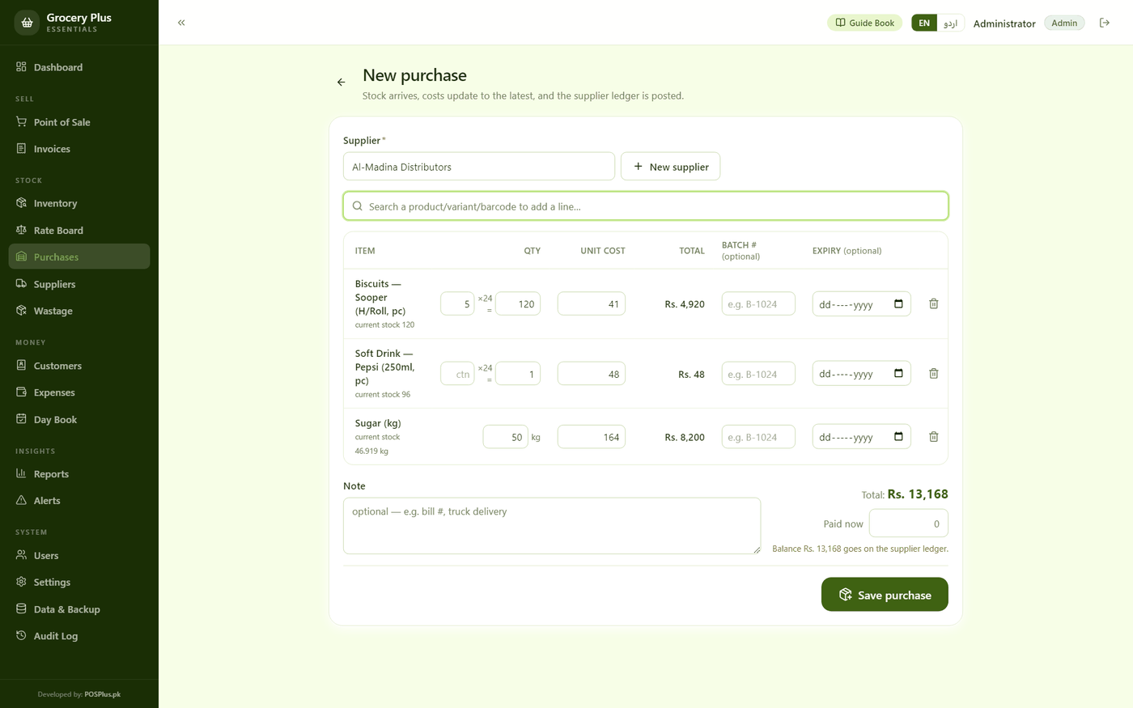
Task: Click the Wastage sidebar icon
Action: point(21,310)
